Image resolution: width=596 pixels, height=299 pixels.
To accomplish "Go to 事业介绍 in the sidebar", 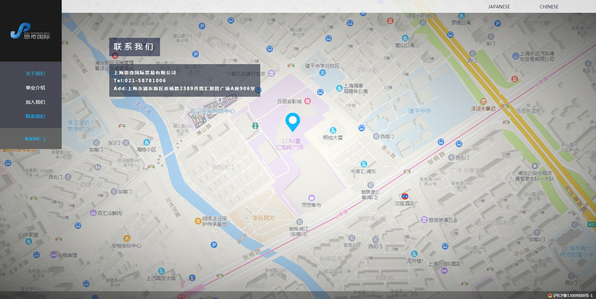I will [x=35, y=88].
